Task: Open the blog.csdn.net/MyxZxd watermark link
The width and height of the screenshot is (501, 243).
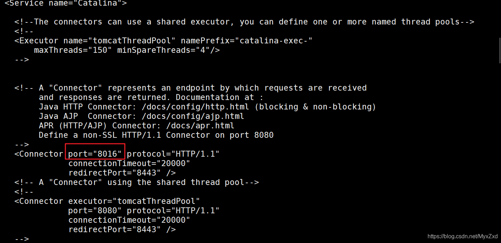Action: [462, 236]
